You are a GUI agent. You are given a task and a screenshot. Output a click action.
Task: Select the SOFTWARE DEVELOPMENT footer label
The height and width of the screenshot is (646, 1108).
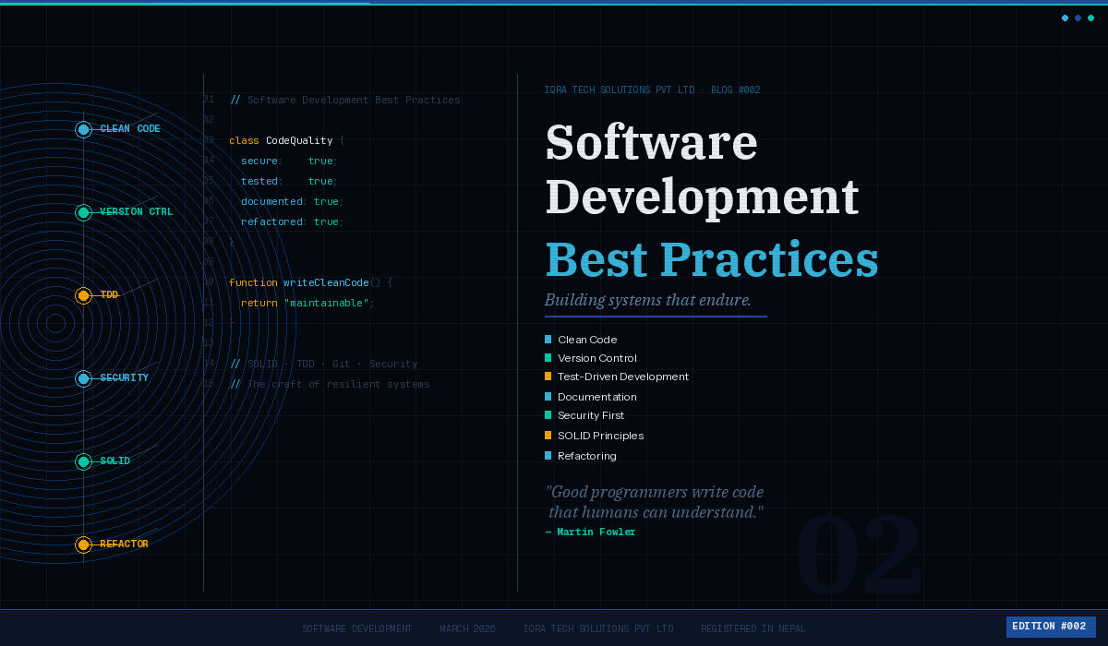[x=357, y=628]
